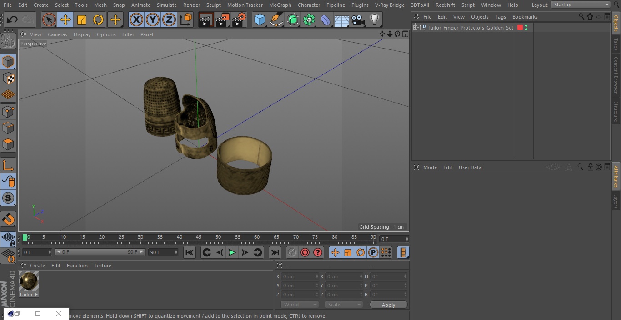Open the Layout dropdown set to Startup
This screenshot has height=320, width=621.
tap(581, 5)
